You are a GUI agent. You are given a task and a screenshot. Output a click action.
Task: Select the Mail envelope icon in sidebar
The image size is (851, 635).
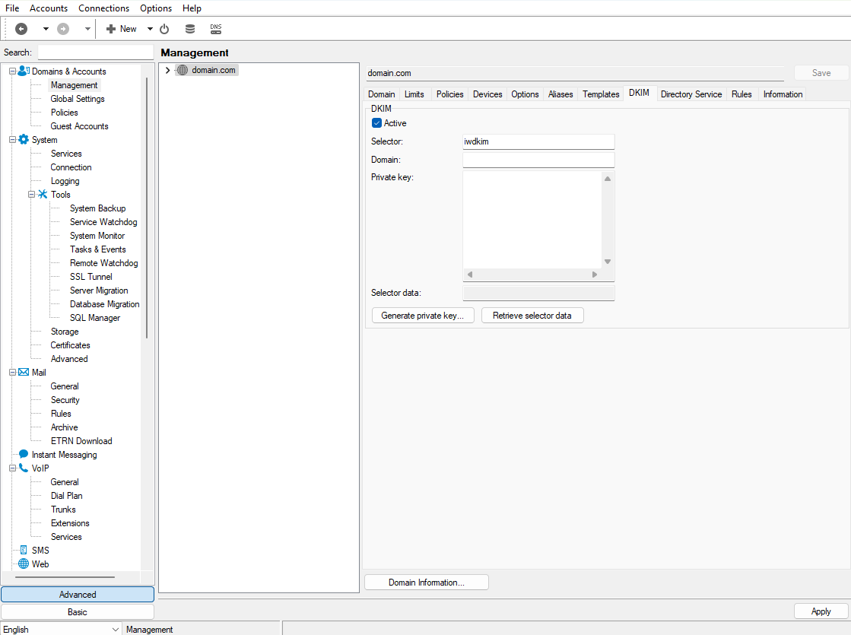tap(24, 373)
